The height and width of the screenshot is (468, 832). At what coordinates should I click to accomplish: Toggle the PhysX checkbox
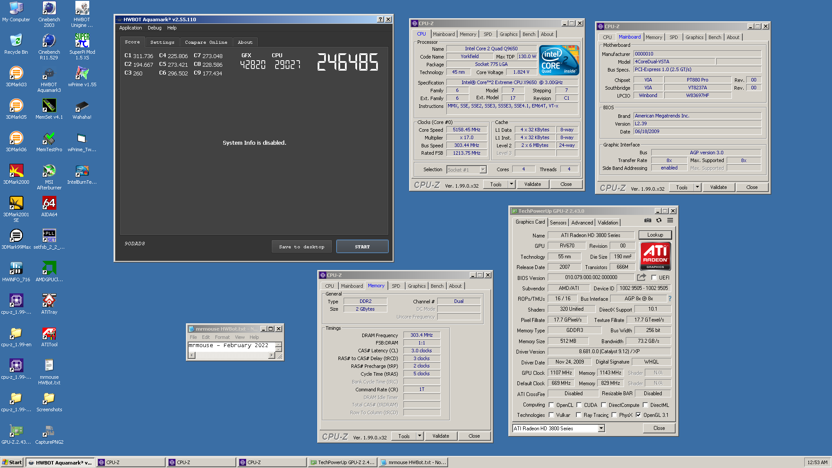coord(614,415)
